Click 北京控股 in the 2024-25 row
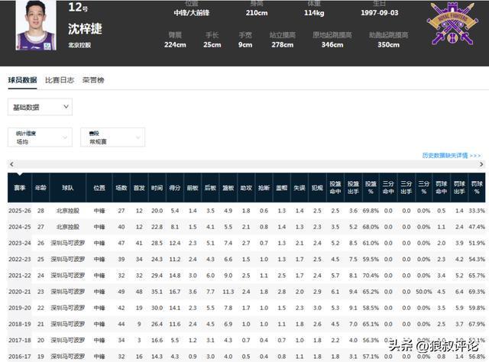This screenshot has width=489, height=362. (x=69, y=227)
